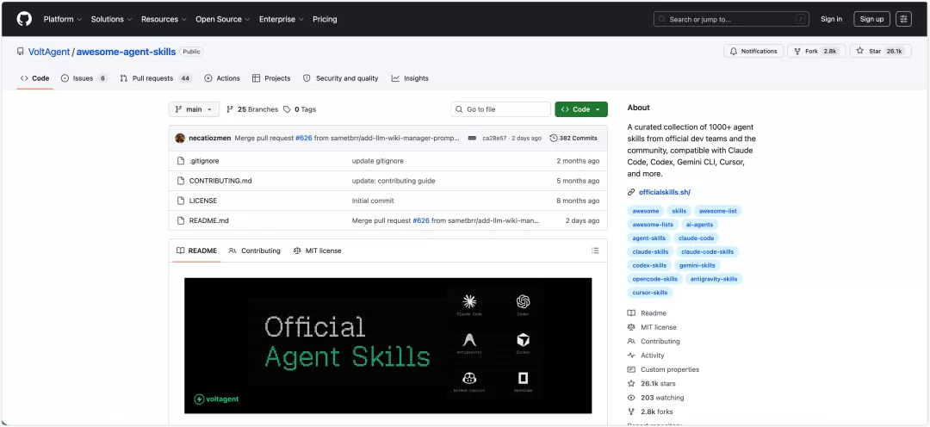Click the Official Agent Skills banner image
This screenshot has height=427, width=930.
pyautogui.click(x=387, y=345)
